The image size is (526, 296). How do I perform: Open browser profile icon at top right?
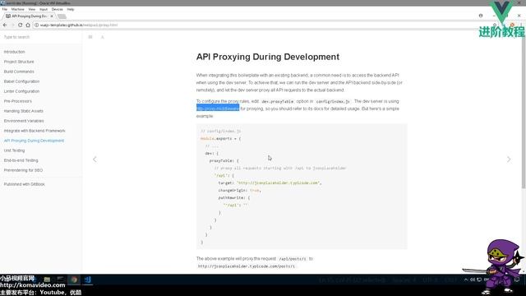tap(480, 16)
